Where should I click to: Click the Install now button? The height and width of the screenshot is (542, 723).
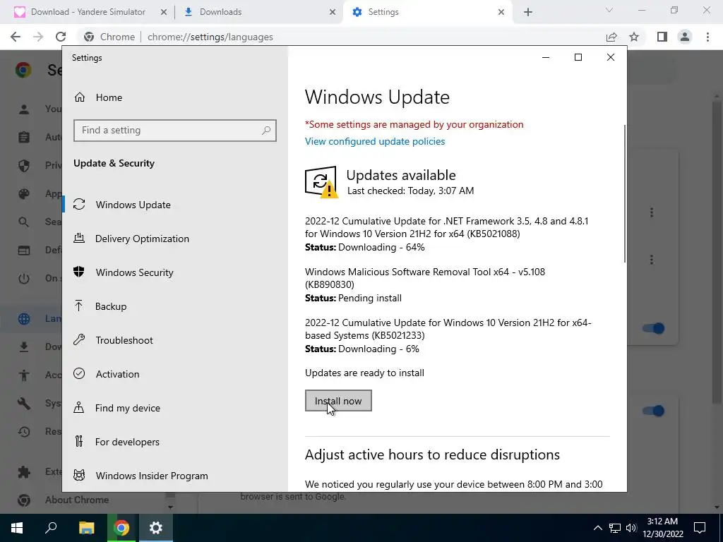[338, 401]
